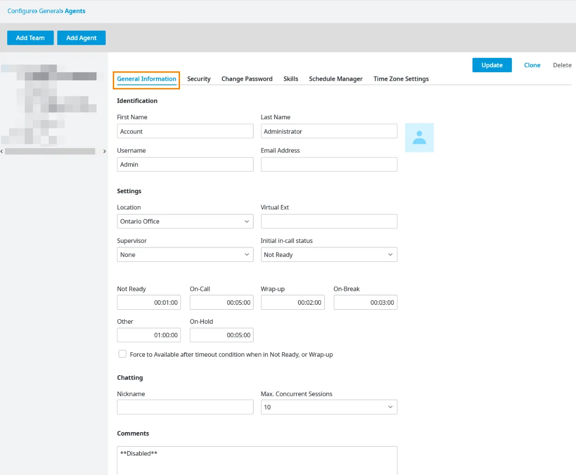The height and width of the screenshot is (475, 576).
Task: Click into the Username field
Action: (185, 164)
